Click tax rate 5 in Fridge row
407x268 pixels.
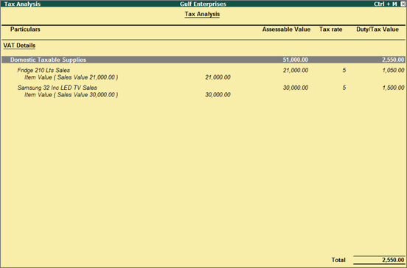[344, 70]
